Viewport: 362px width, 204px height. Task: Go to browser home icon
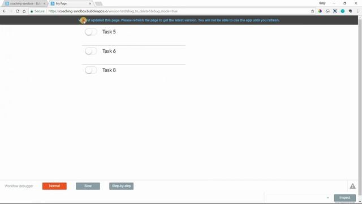click(24, 11)
